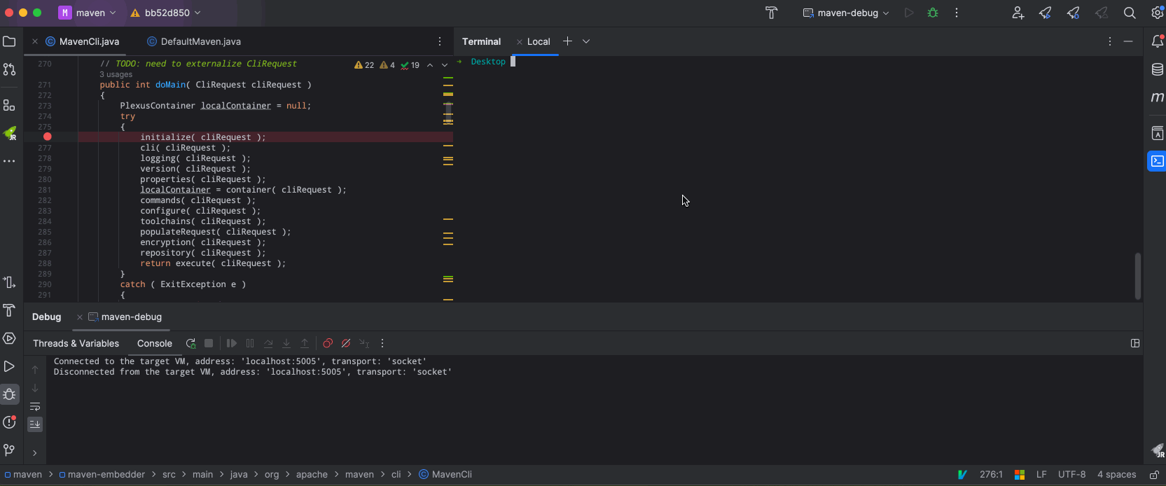This screenshot has width=1166, height=486.
Task: Click the green Debug bug icon
Action: click(933, 13)
